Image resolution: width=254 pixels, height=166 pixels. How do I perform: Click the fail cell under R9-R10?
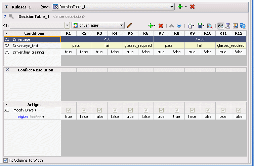tap(200, 45)
